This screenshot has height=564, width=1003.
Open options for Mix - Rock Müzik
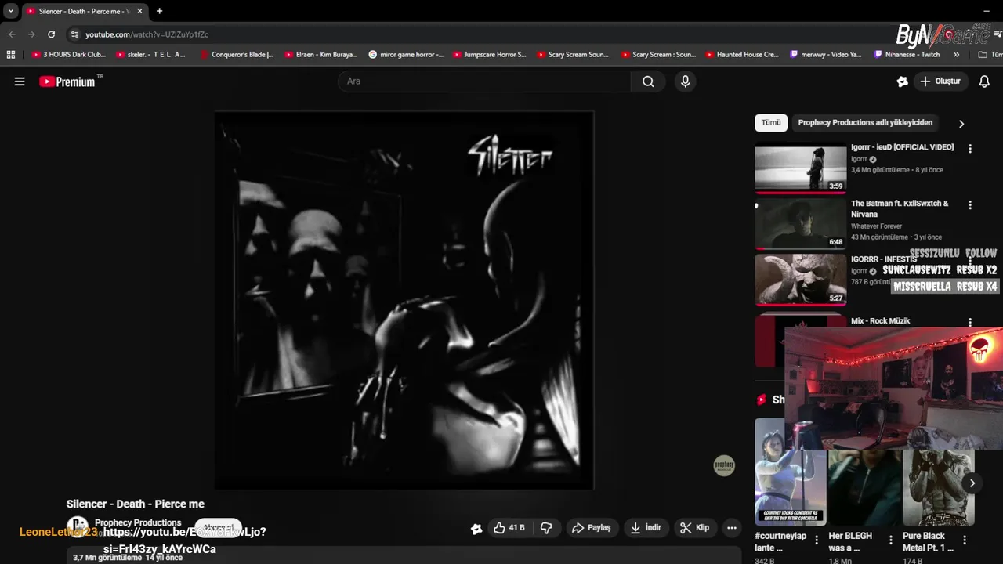pos(970,322)
